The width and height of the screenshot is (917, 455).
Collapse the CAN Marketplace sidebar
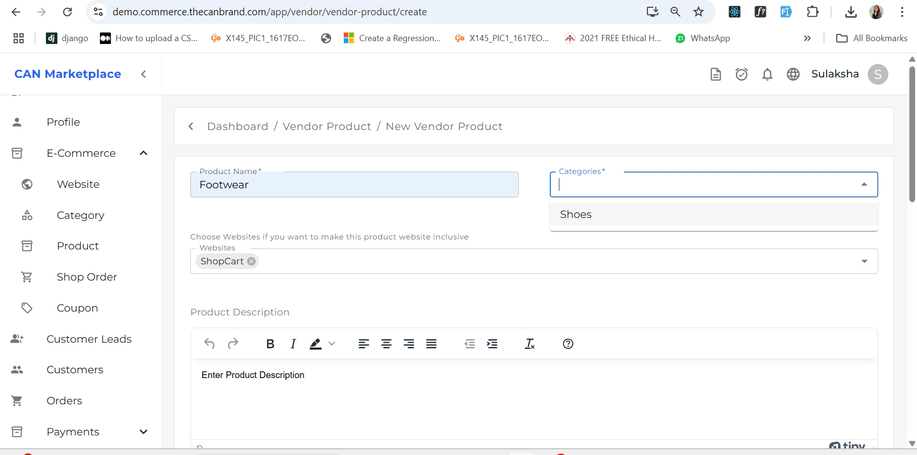143,74
